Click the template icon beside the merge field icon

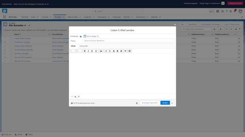click(x=75, y=97)
